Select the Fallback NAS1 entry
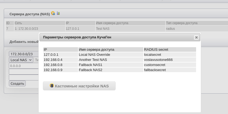The image size is (228, 114). click(x=90, y=65)
